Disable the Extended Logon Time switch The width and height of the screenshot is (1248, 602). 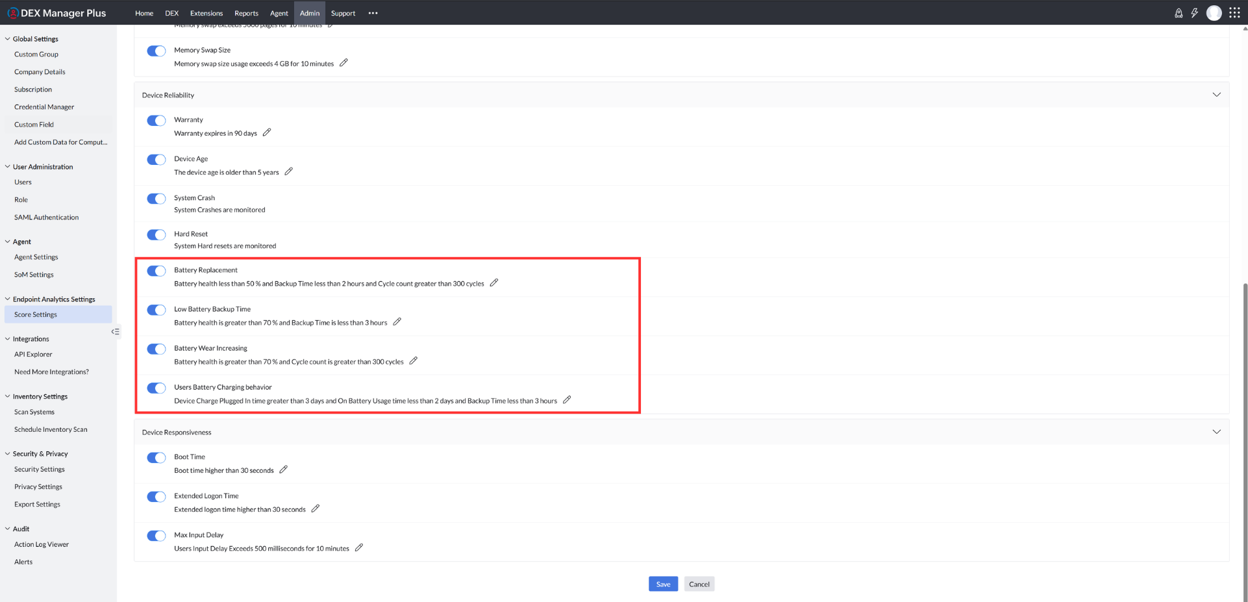point(156,497)
